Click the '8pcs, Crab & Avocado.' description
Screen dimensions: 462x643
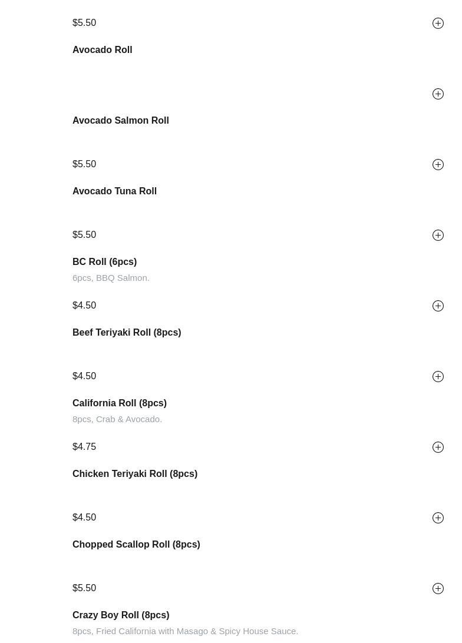click(117, 419)
